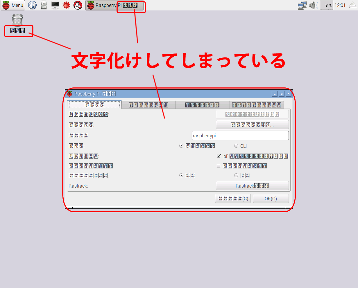The image size is (358, 288).
Task: Select the CLI boot radio button
Action: [x=236, y=146]
